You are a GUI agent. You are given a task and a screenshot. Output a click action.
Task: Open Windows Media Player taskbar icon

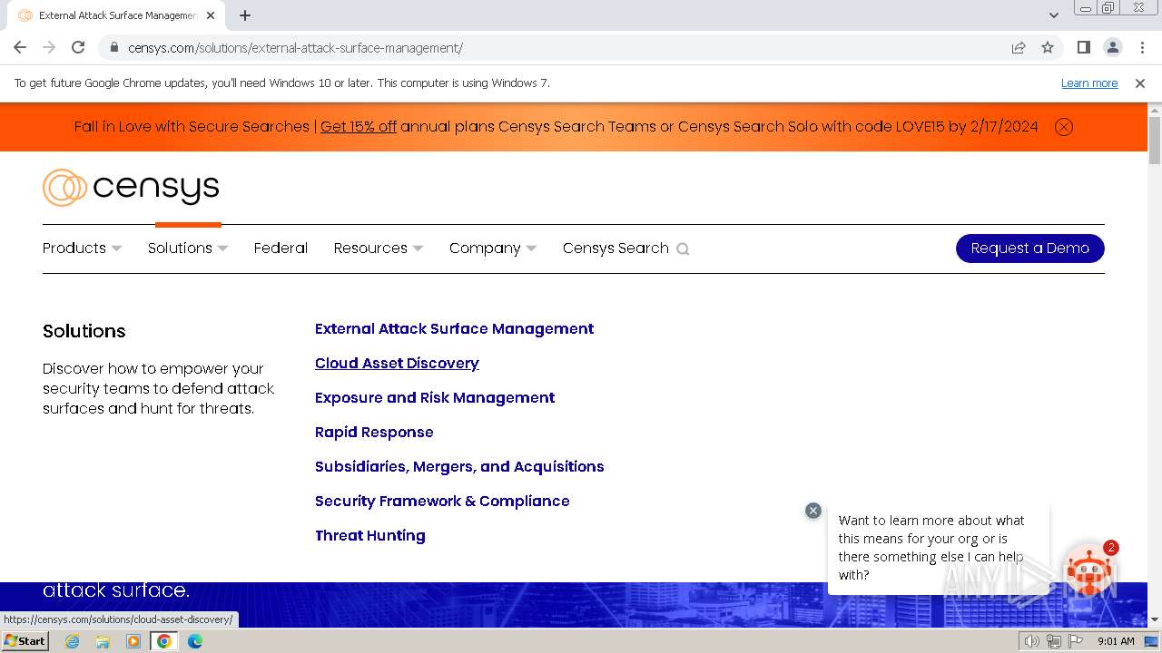[x=133, y=641]
